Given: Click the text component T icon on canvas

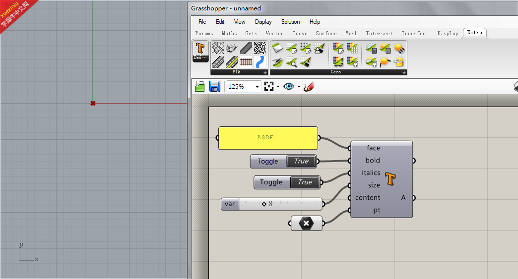Looking at the screenshot, I should [390, 179].
